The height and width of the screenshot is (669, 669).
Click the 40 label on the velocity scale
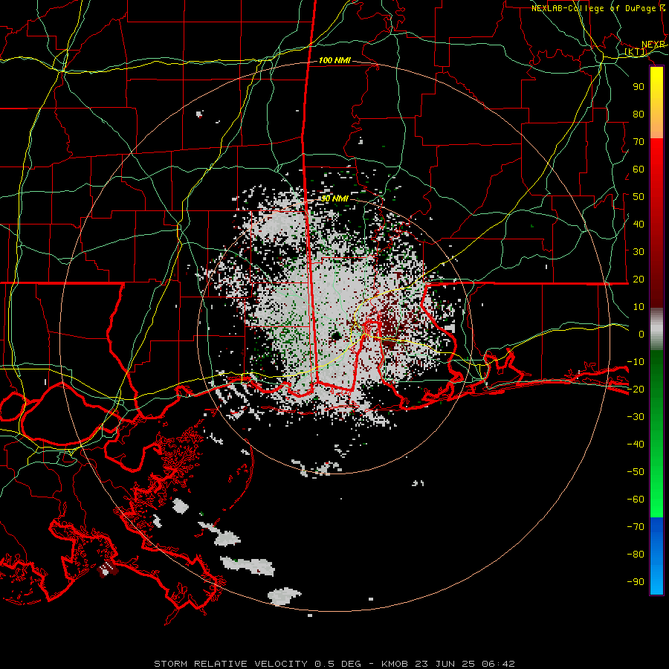[x=639, y=224]
